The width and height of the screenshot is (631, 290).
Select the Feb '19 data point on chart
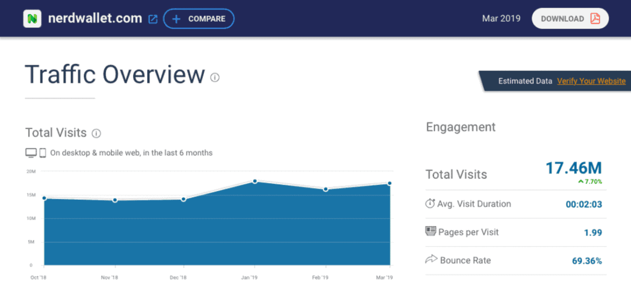point(325,189)
